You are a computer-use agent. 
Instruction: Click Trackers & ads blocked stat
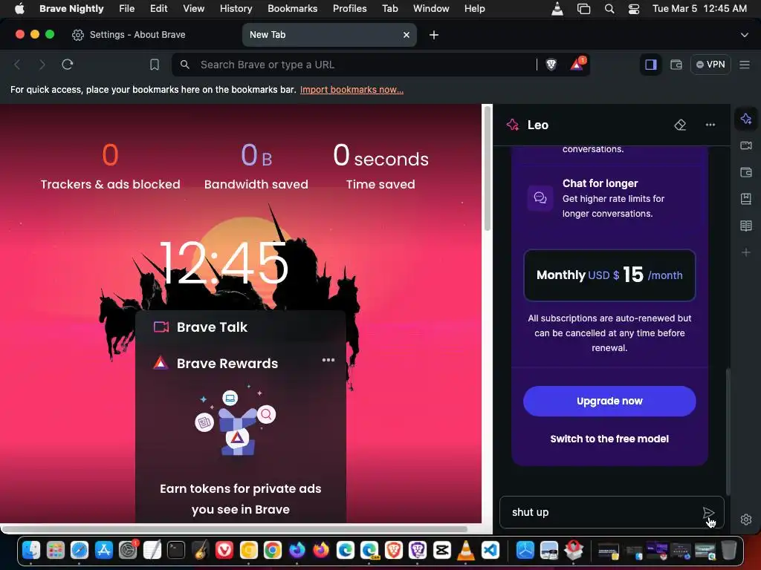pyautogui.click(x=110, y=167)
